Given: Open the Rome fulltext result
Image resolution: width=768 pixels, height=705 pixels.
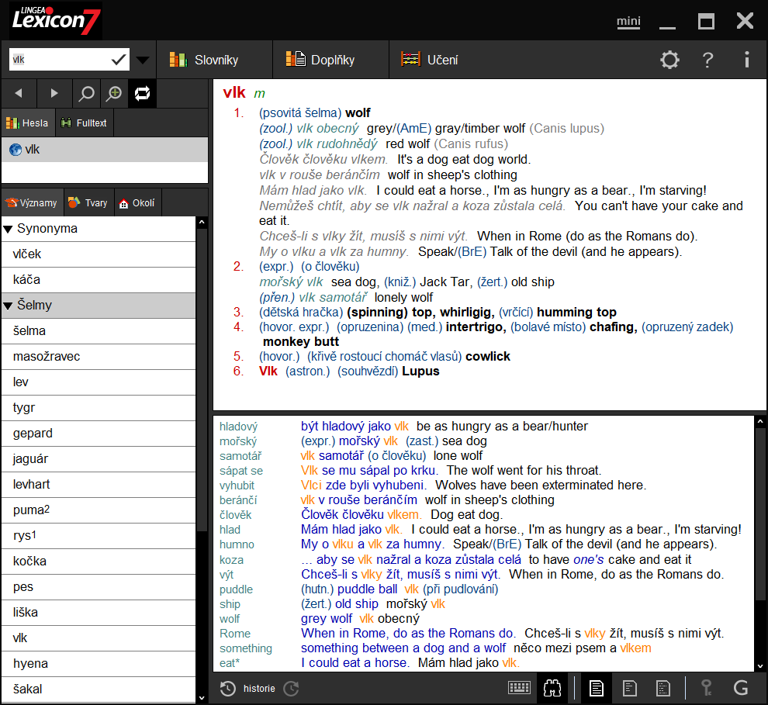Looking at the screenshot, I should [x=235, y=634].
